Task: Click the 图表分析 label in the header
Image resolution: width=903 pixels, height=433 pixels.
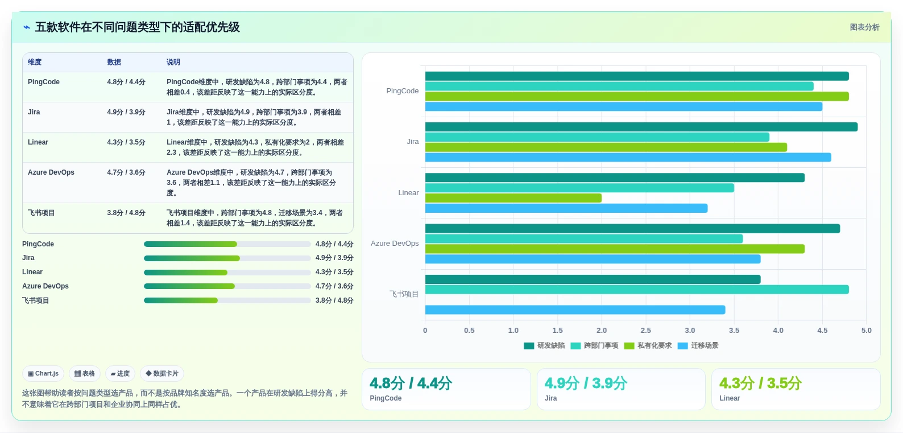Action: [x=864, y=27]
